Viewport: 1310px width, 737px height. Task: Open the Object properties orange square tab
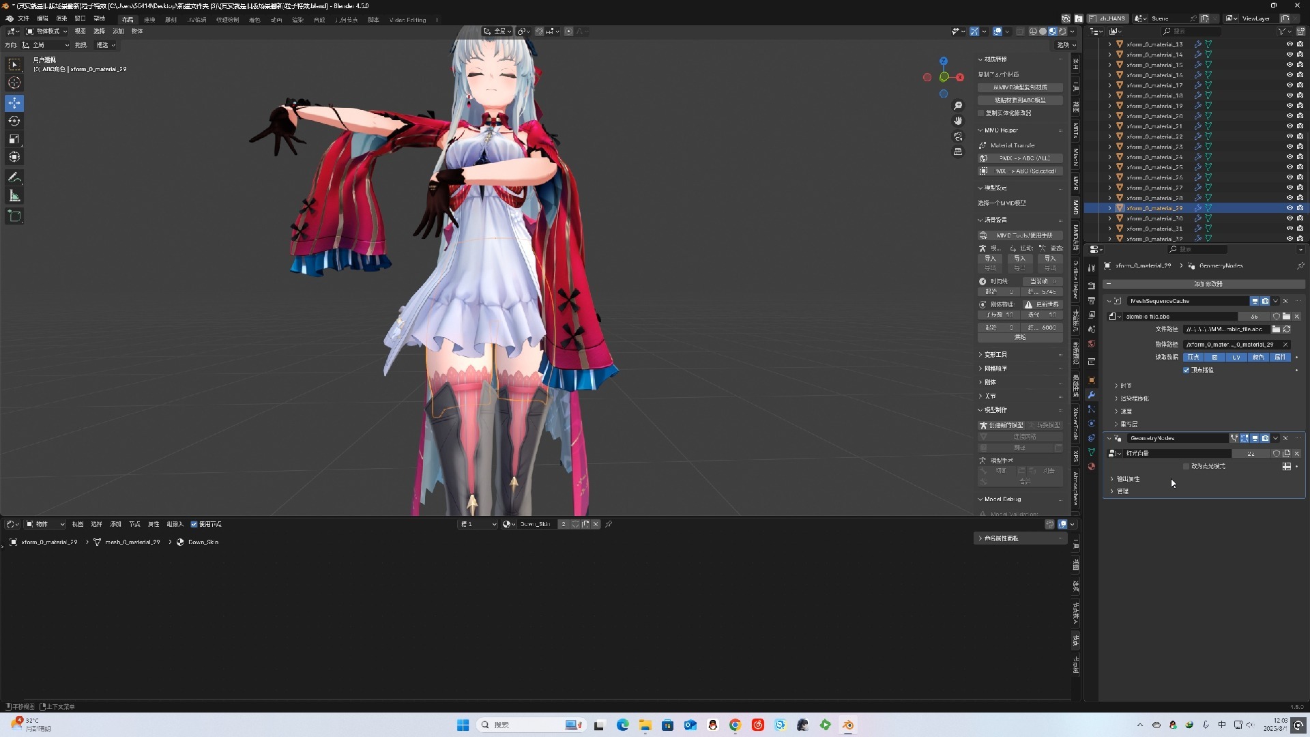(1092, 380)
